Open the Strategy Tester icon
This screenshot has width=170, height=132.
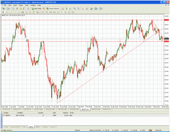pyautogui.click(x=28, y=9)
